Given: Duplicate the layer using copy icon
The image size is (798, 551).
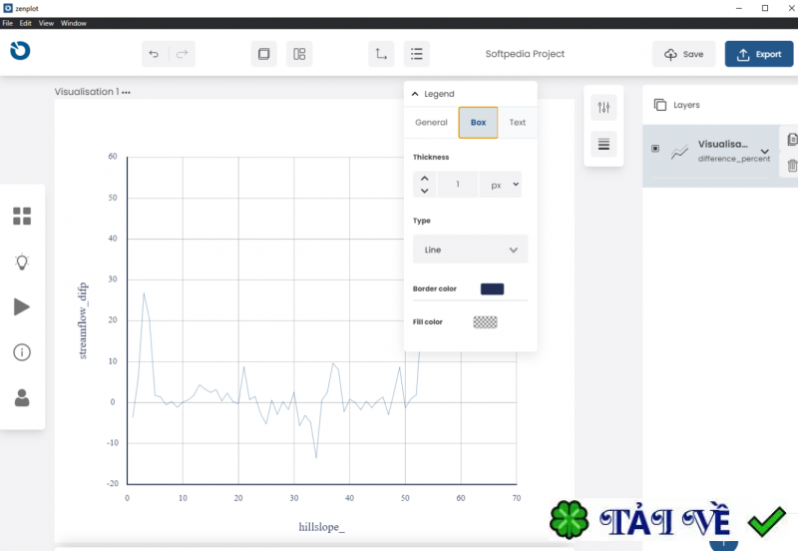Looking at the screenshot, I should [x=792, y=139].
